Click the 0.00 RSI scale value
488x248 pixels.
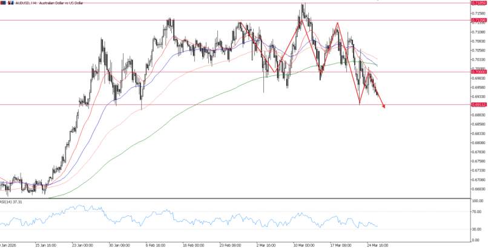(476, 240)
